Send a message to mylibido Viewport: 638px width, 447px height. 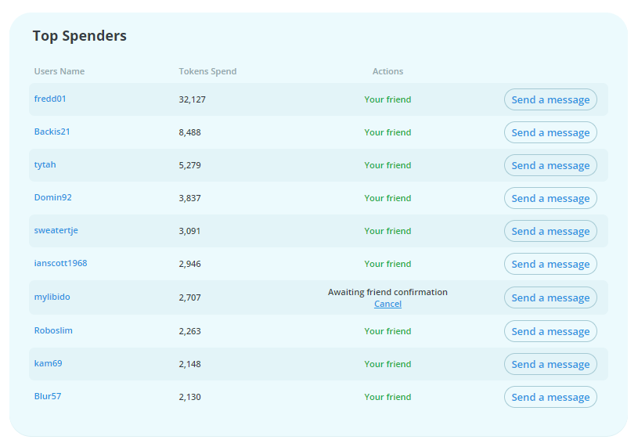click(x=550, y=297)
